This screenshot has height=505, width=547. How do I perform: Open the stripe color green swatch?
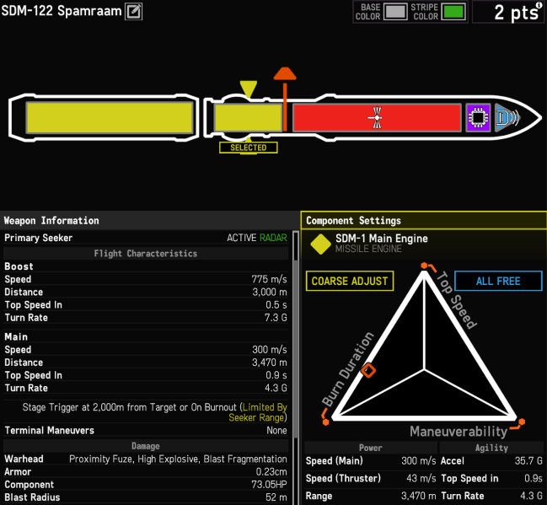(453, 12)
